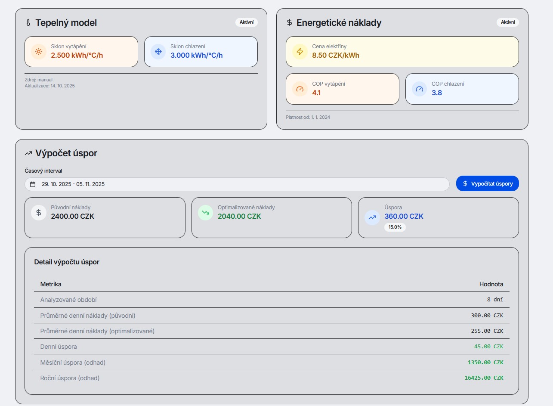Click green trending-down icon in Optimalizované náklady

pos(205,212)
